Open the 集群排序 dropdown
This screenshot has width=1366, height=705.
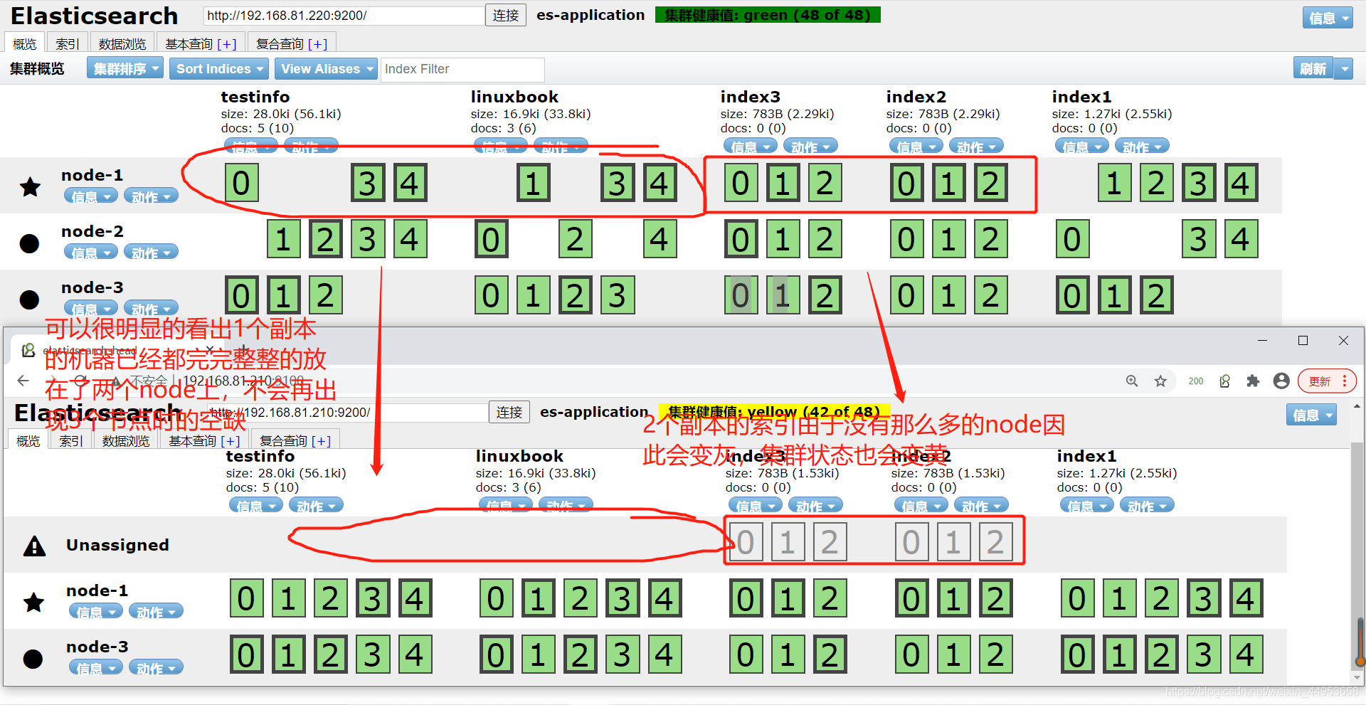tap(125, 69)
